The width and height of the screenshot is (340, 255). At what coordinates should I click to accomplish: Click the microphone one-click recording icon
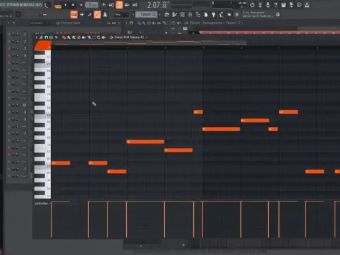coord(268,5)
